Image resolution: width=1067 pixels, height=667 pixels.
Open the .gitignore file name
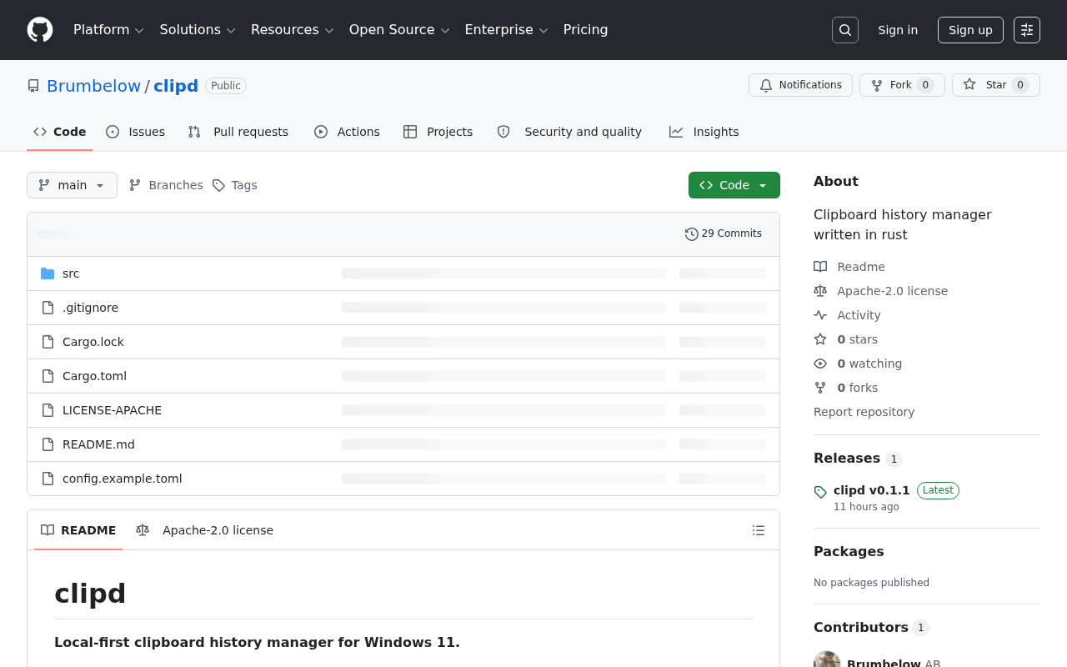coord(90,308)
